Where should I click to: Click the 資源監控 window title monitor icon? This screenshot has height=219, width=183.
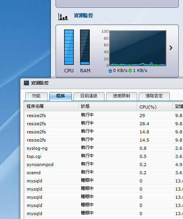click(26, 83)
